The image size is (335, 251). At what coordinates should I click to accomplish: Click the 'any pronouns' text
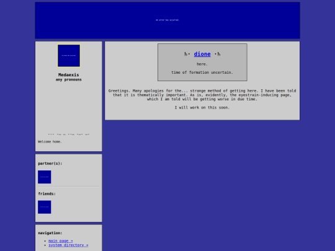click(69, 79)
